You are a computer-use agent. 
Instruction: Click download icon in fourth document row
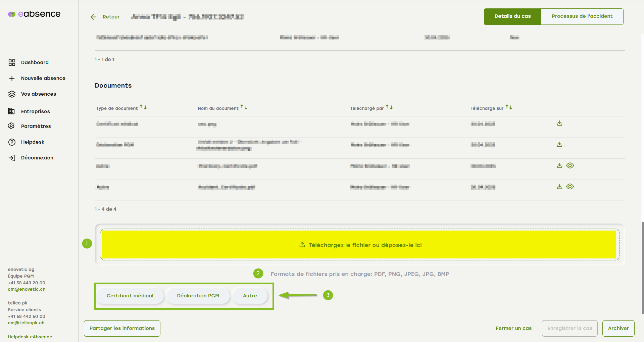[559, 187]
